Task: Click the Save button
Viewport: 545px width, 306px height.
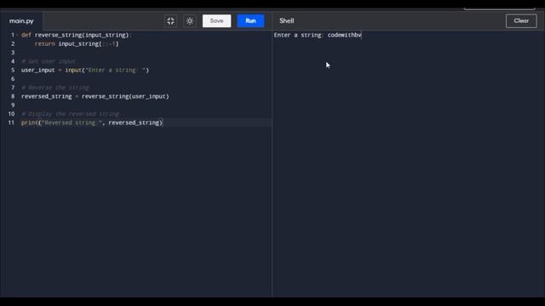Action: (216, 20)
